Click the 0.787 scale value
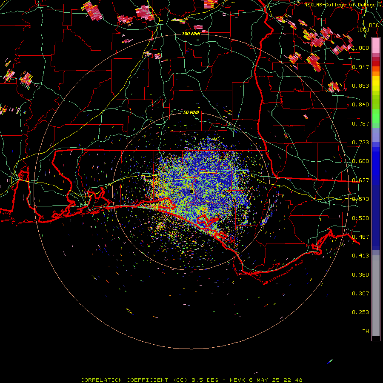 click(360, 123)
